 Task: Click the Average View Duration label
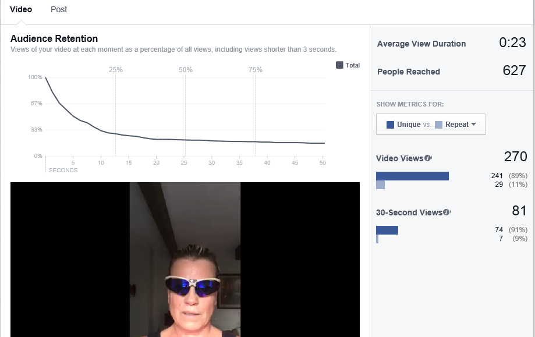pyautogui.click(x=421, y=44)
